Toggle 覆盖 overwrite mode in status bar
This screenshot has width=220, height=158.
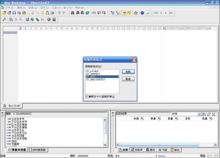[x=203, y=156]
